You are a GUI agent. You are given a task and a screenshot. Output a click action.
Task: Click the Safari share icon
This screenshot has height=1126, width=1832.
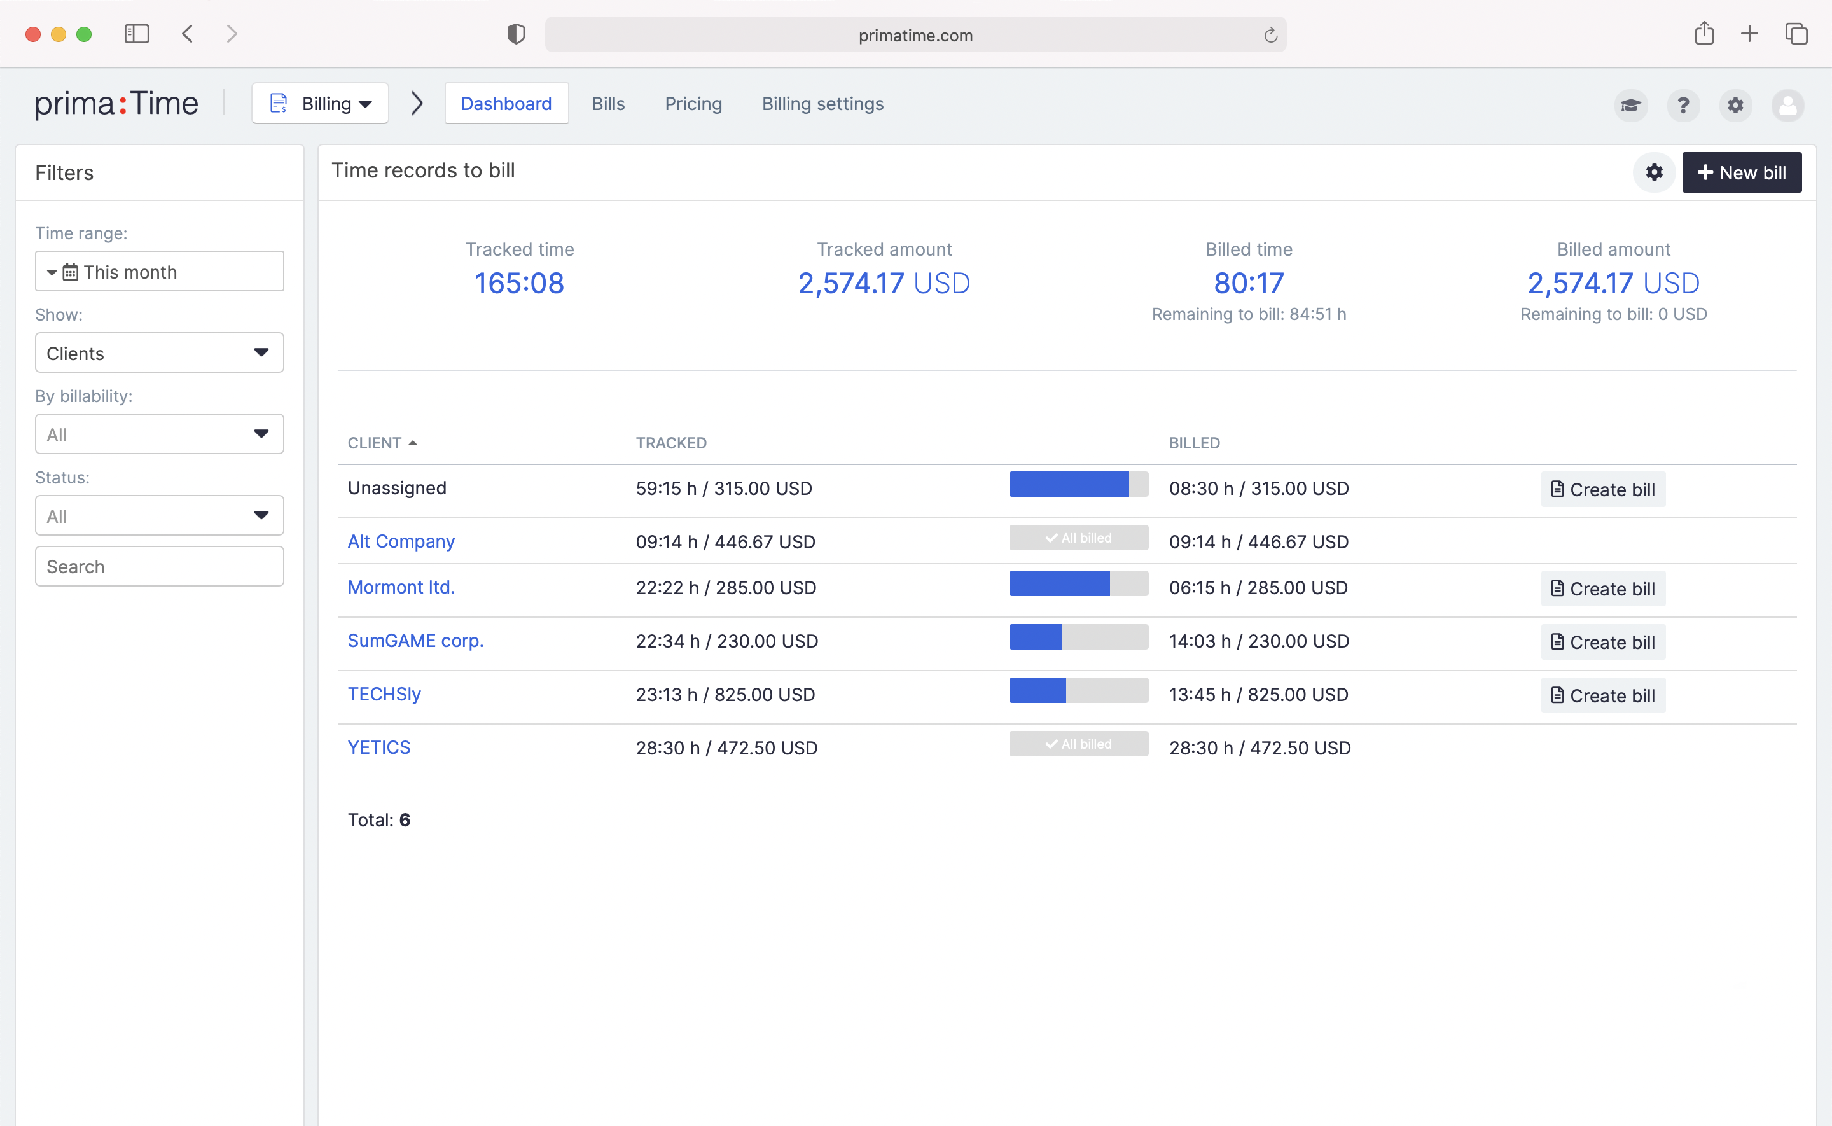(x=1704, y=34)
